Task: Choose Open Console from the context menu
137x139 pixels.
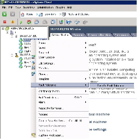Action: (60, 57)
